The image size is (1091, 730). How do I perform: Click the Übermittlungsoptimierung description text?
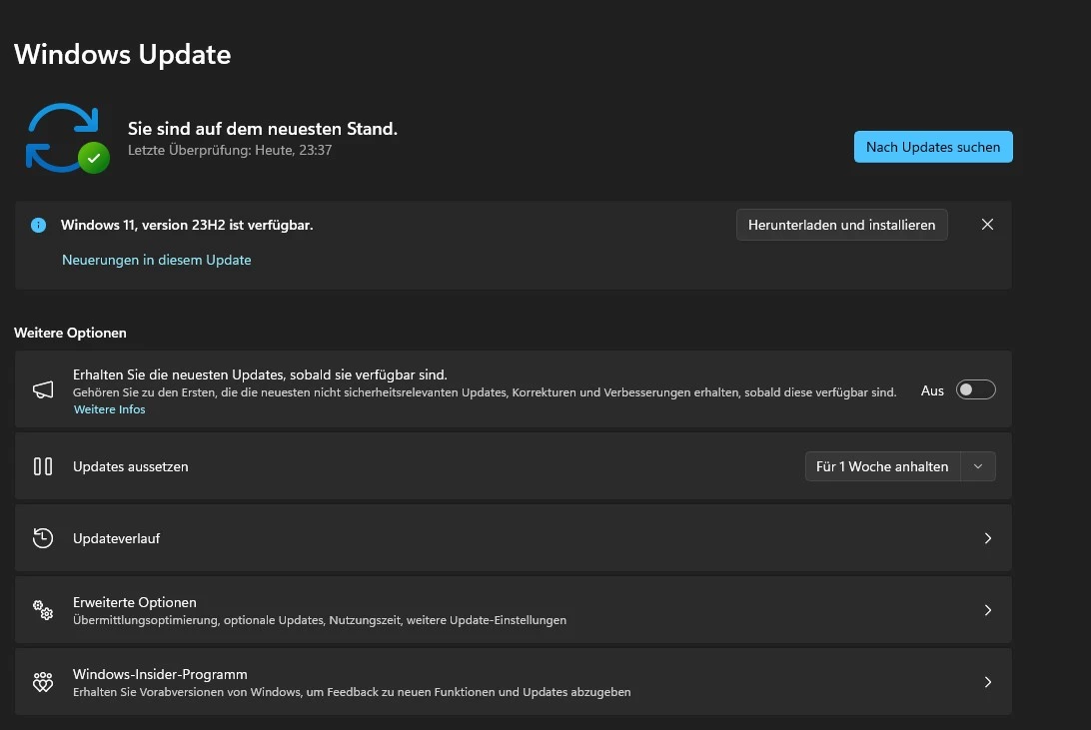pos(320,620)
